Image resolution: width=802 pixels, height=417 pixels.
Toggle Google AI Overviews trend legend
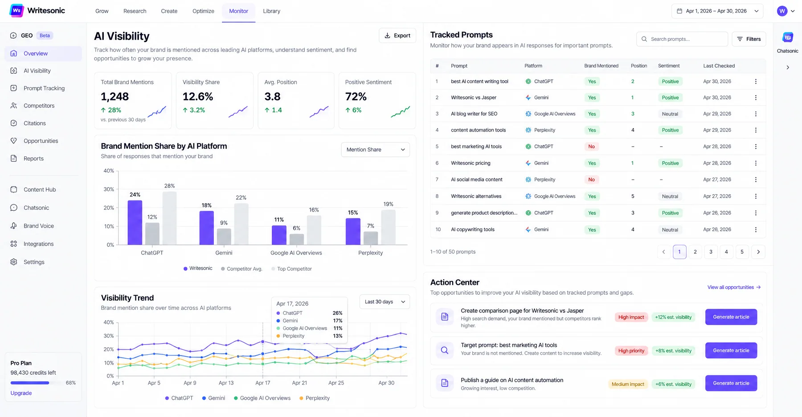262,398
